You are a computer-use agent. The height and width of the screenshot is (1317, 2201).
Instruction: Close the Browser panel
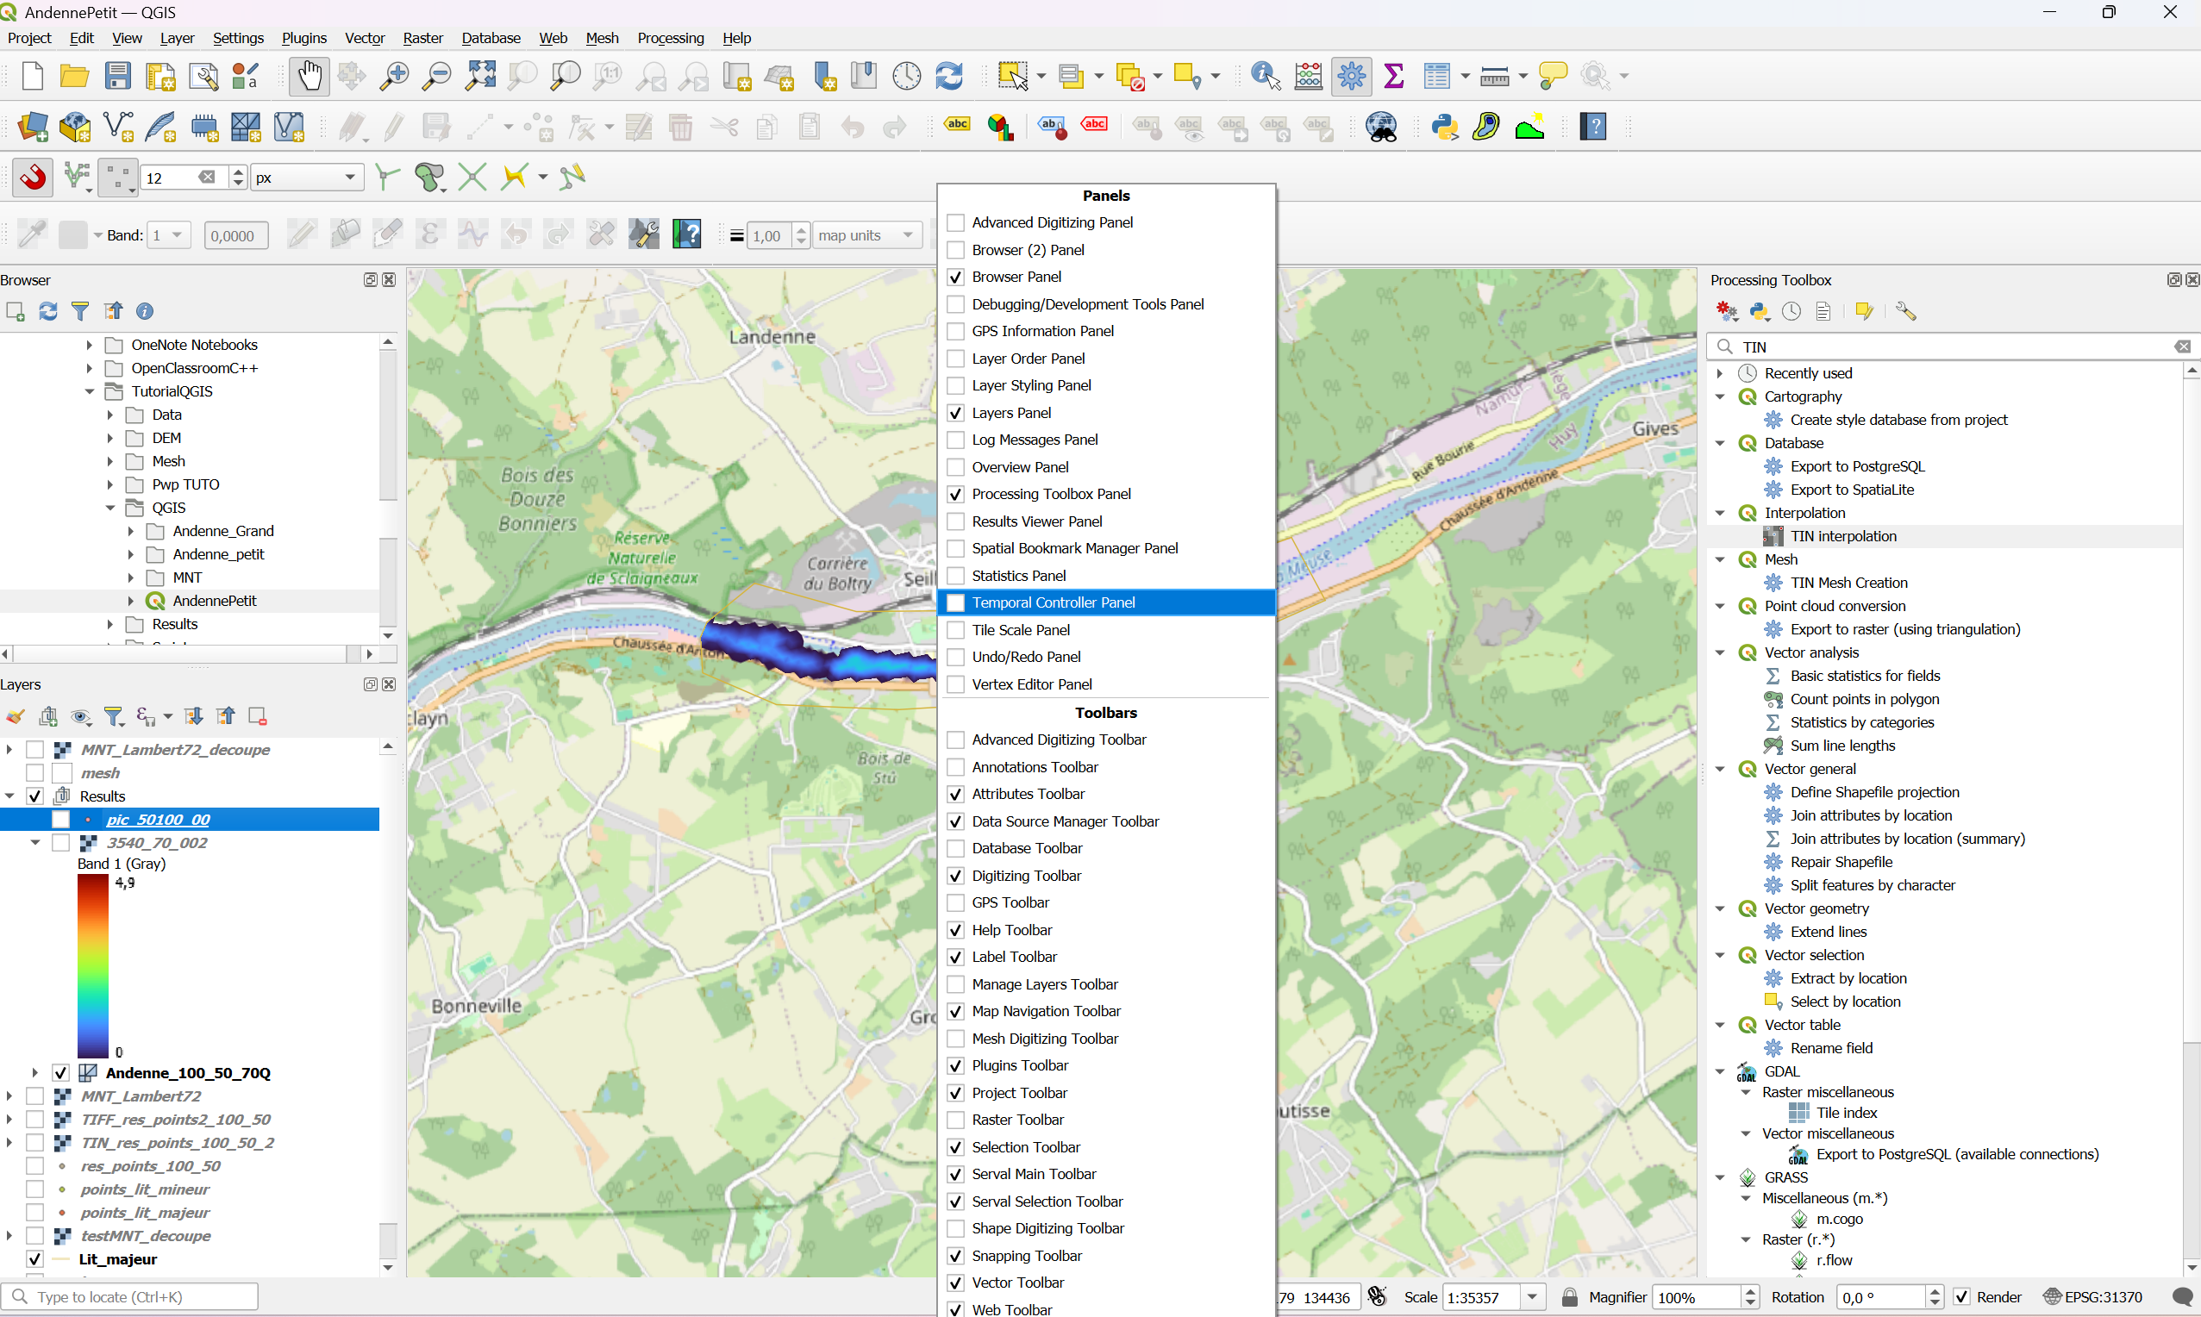(x=389, y=279)
